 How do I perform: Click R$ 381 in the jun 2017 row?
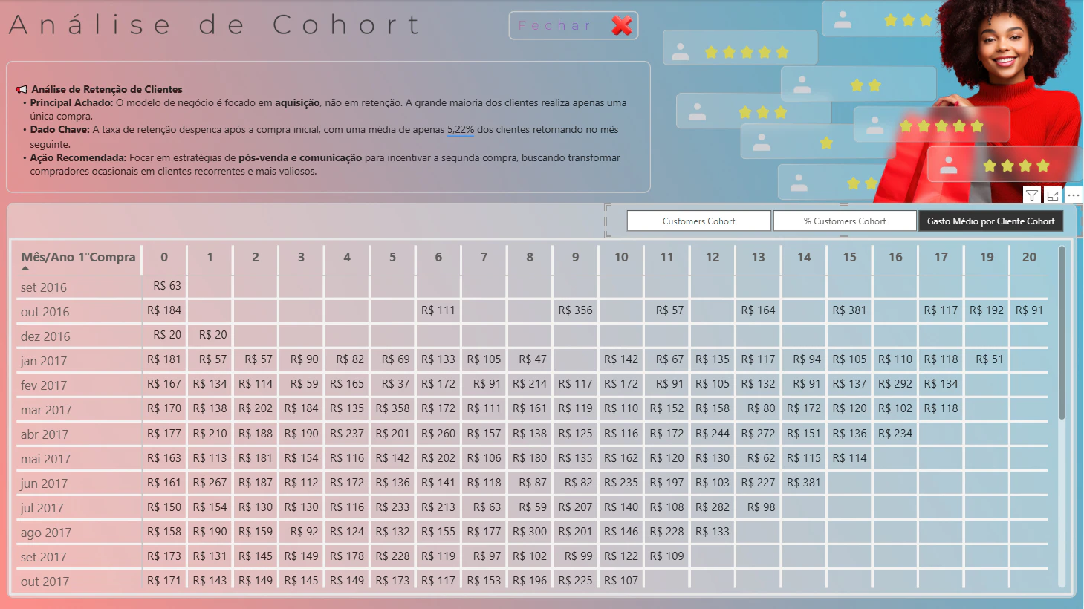click(804, 482)
